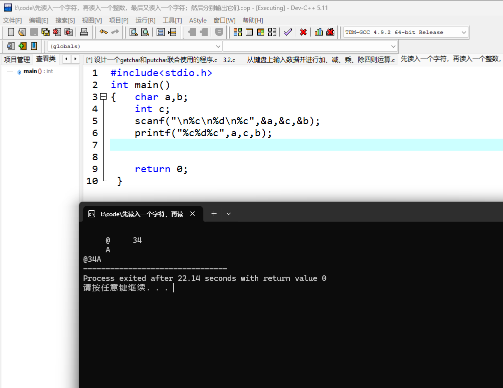The height and width of the screenshot is (388, 503).
Task: Switch to the 项目管理 panel tab
Action: tap(17, 60)
